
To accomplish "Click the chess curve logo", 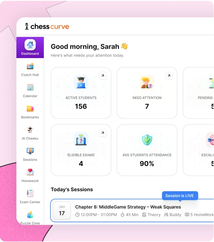I will 47,27.
